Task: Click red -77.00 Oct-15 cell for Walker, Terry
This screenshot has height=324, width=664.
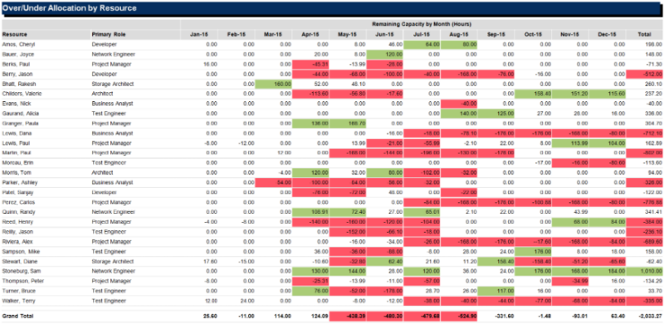Action: 533,301
